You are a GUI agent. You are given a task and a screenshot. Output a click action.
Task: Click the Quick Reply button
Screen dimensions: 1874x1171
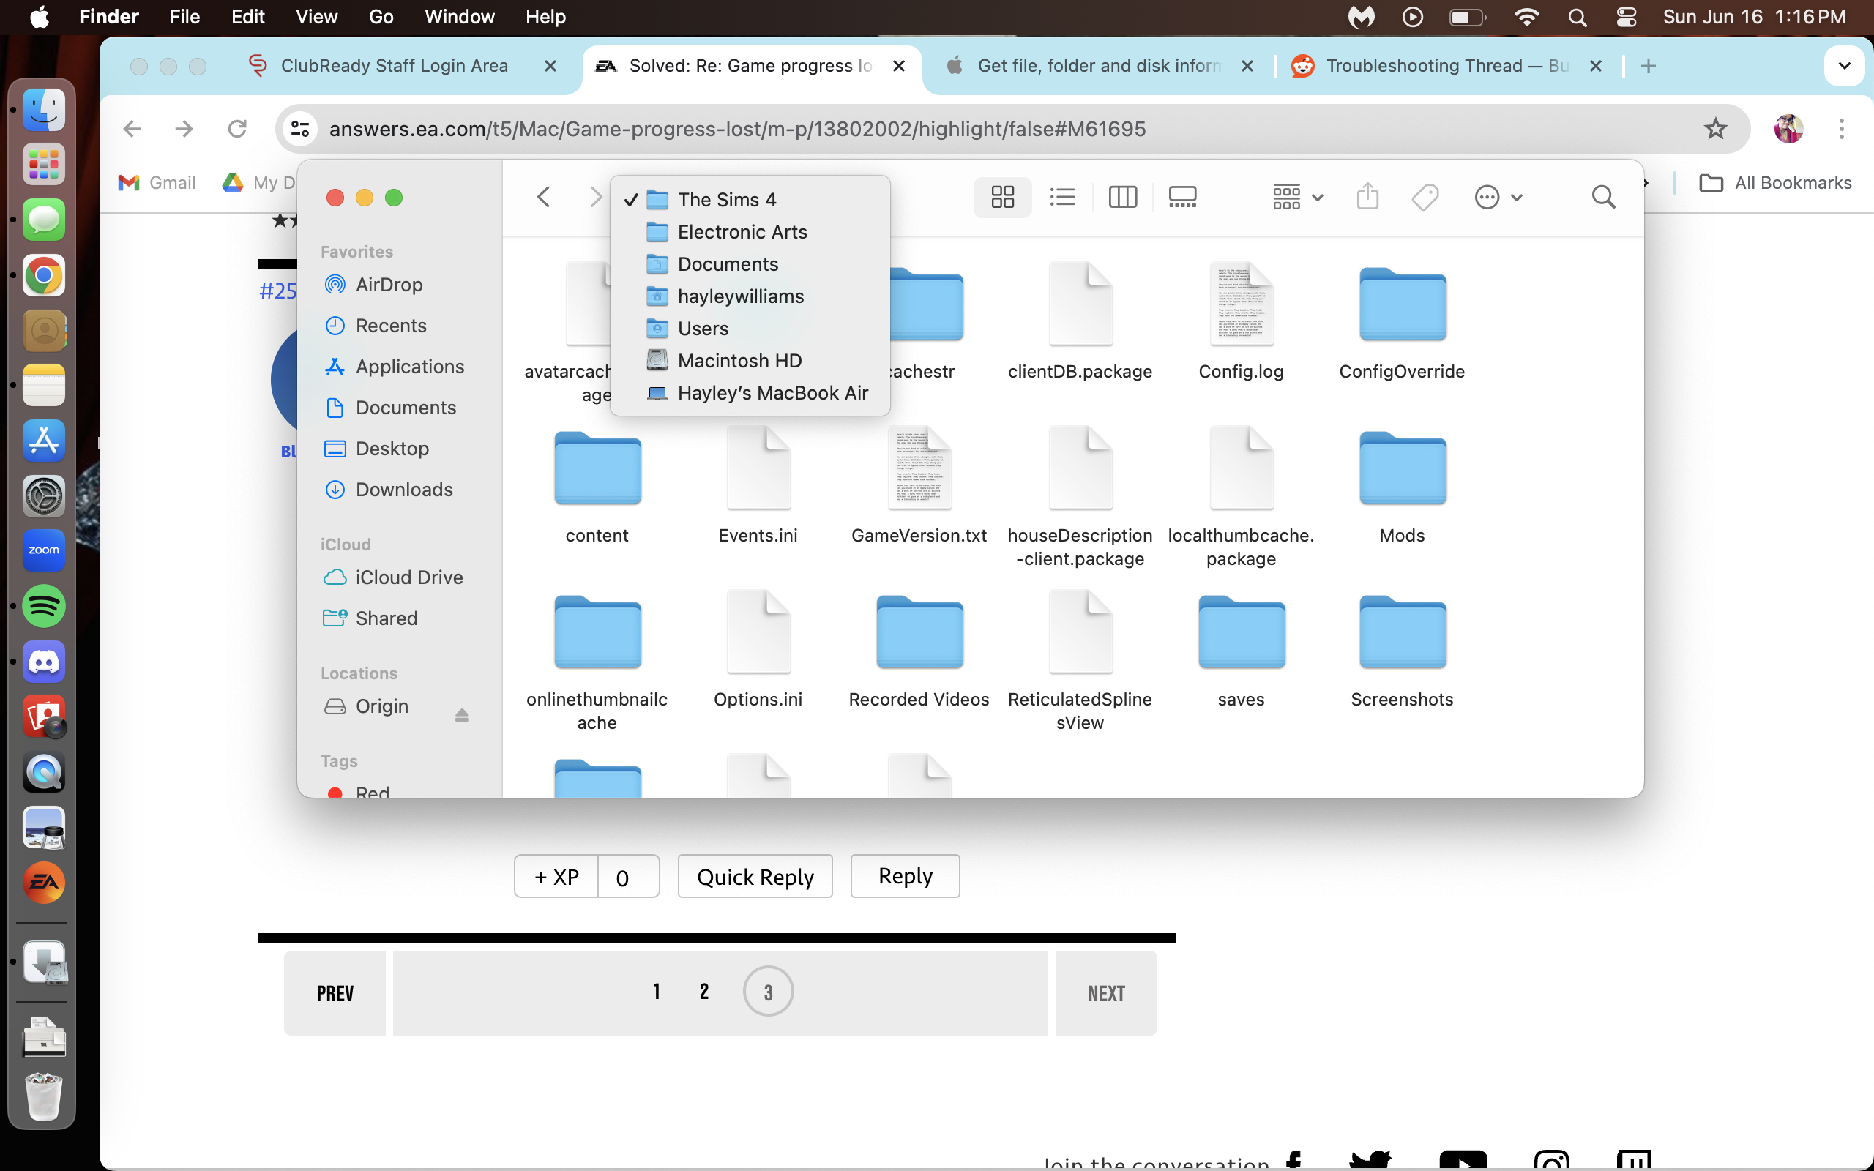[x=755, y=877]
